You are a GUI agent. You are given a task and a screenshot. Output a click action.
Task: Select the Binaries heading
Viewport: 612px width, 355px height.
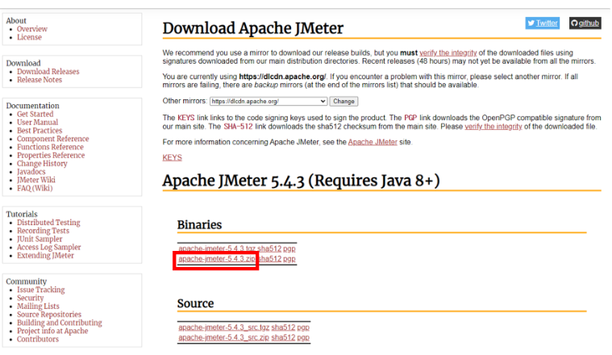tap(199, 225)
